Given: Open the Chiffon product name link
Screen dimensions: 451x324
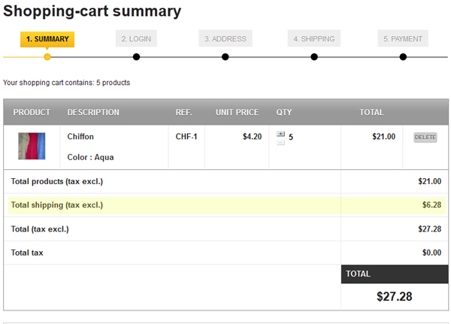Looking at the screenshot, I should pyautogui.click(x=80, y=137).
